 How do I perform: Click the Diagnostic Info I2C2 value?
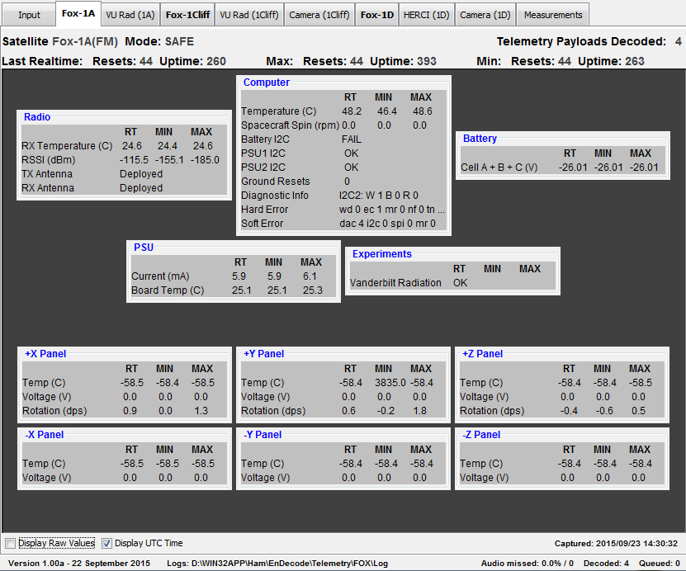tap(378, 195)
